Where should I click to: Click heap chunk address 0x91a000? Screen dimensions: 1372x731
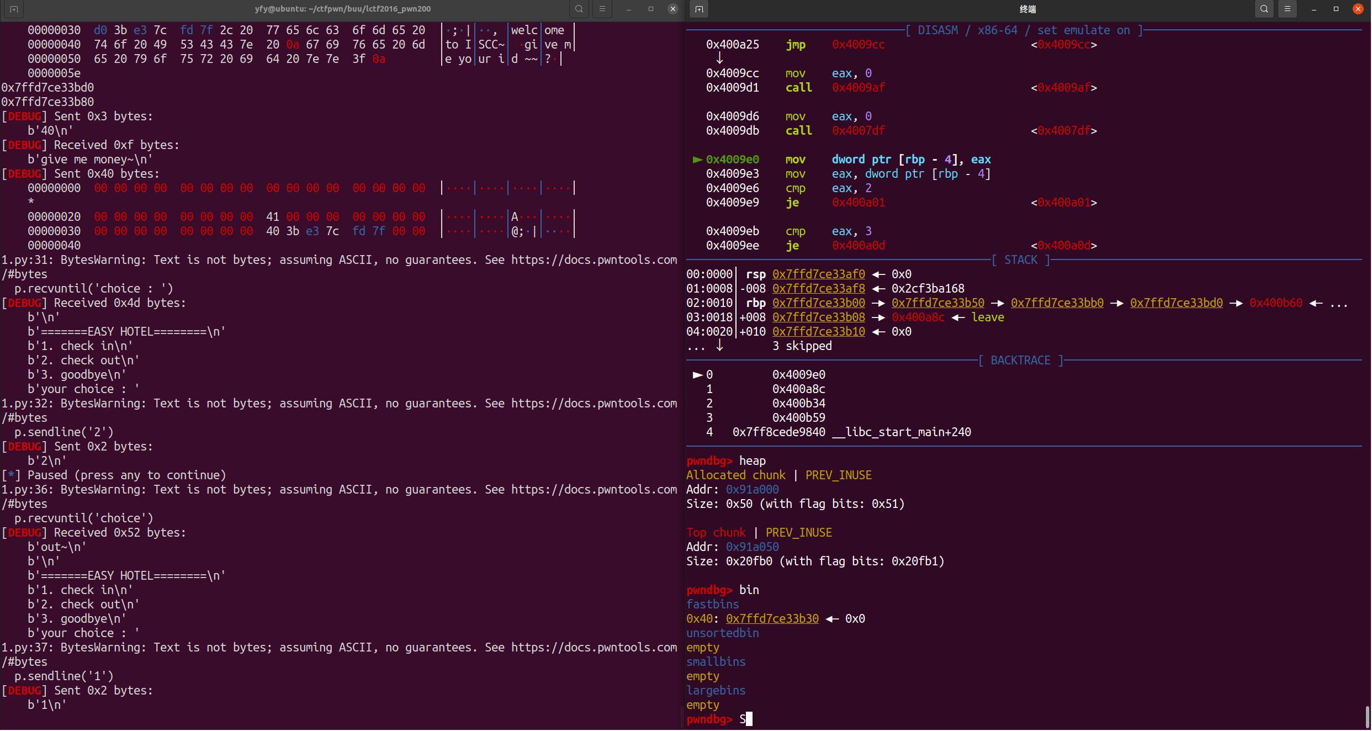[753, 490]
